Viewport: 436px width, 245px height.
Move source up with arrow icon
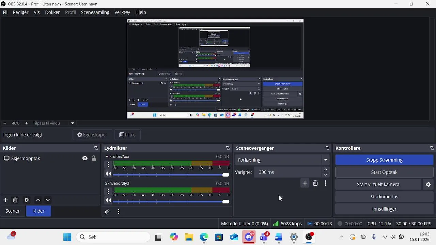[x=38, y=200]
